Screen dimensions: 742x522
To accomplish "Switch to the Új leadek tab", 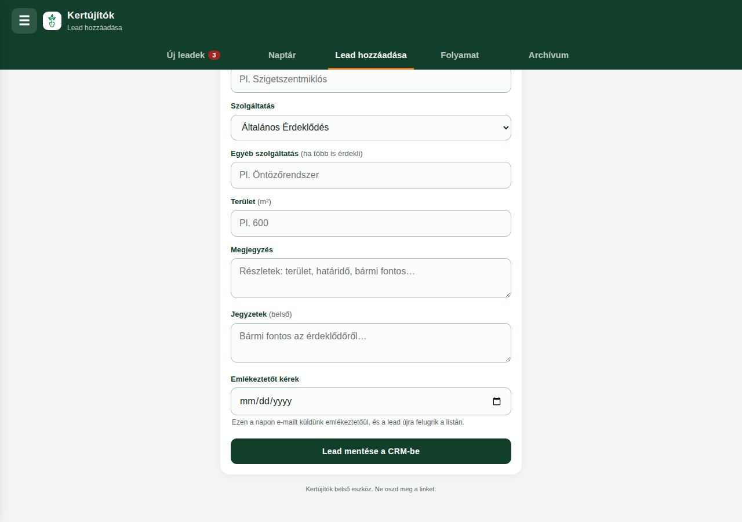I will pyautogui.click(x=194, y=56).
